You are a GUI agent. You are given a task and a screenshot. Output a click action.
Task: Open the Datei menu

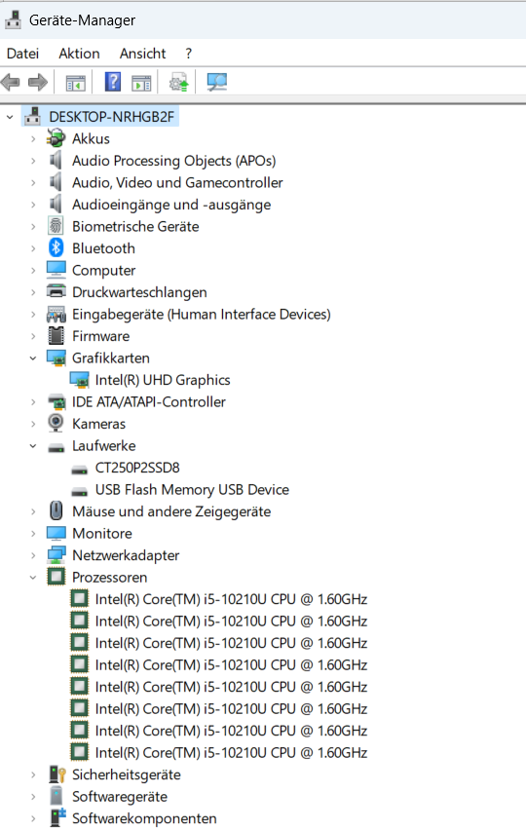pyautogui.click(x=22, y=54)
